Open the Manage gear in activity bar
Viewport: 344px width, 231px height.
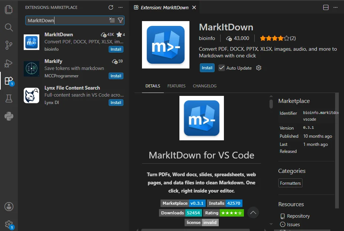[x=9, y=224]
